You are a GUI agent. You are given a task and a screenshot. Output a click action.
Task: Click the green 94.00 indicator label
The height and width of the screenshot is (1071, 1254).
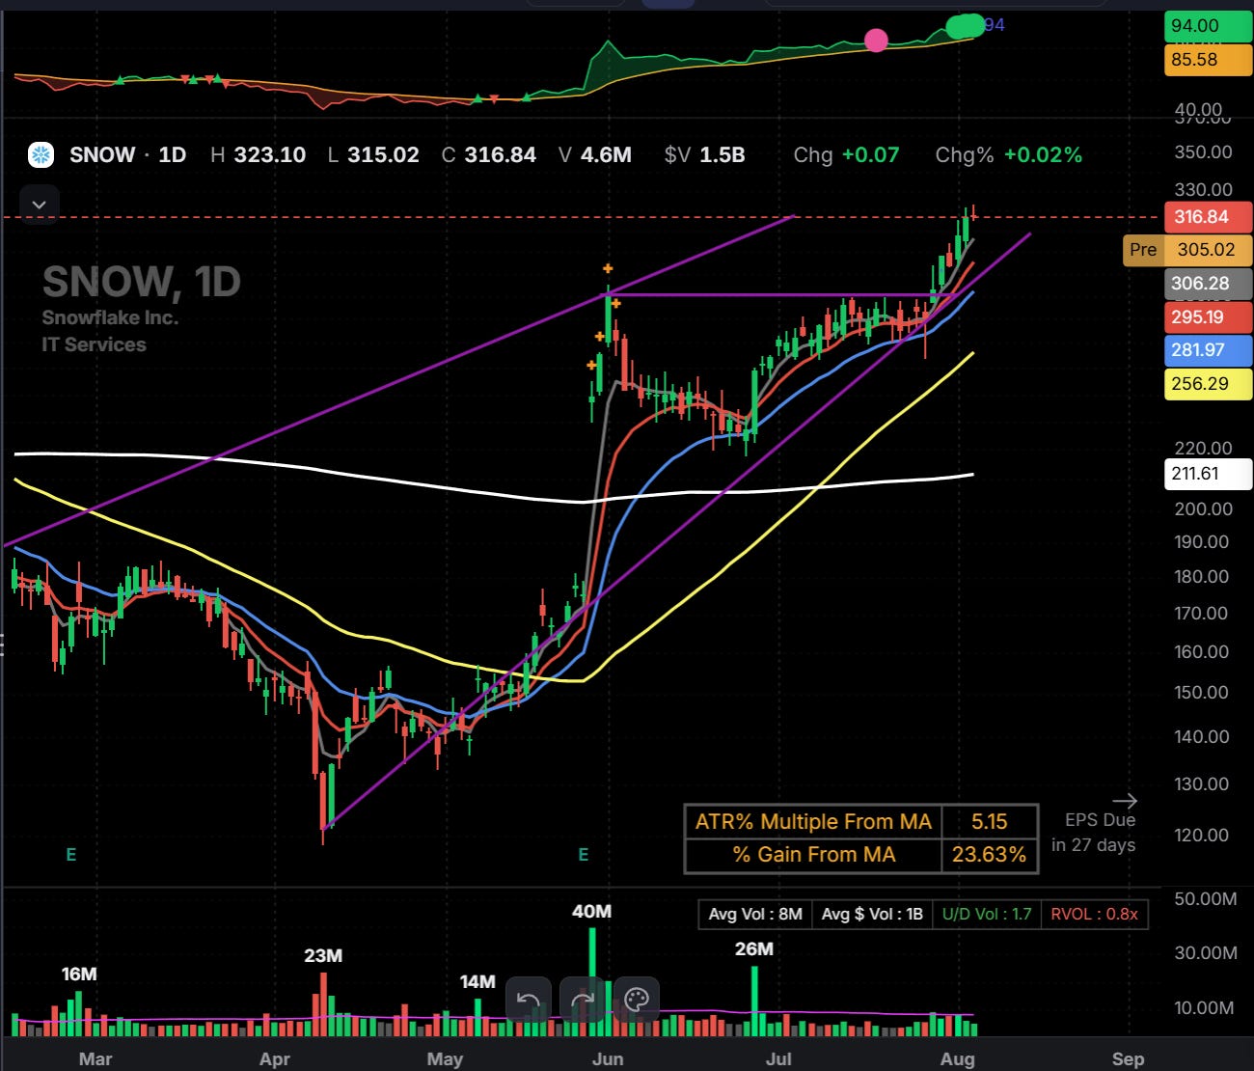1208,26
